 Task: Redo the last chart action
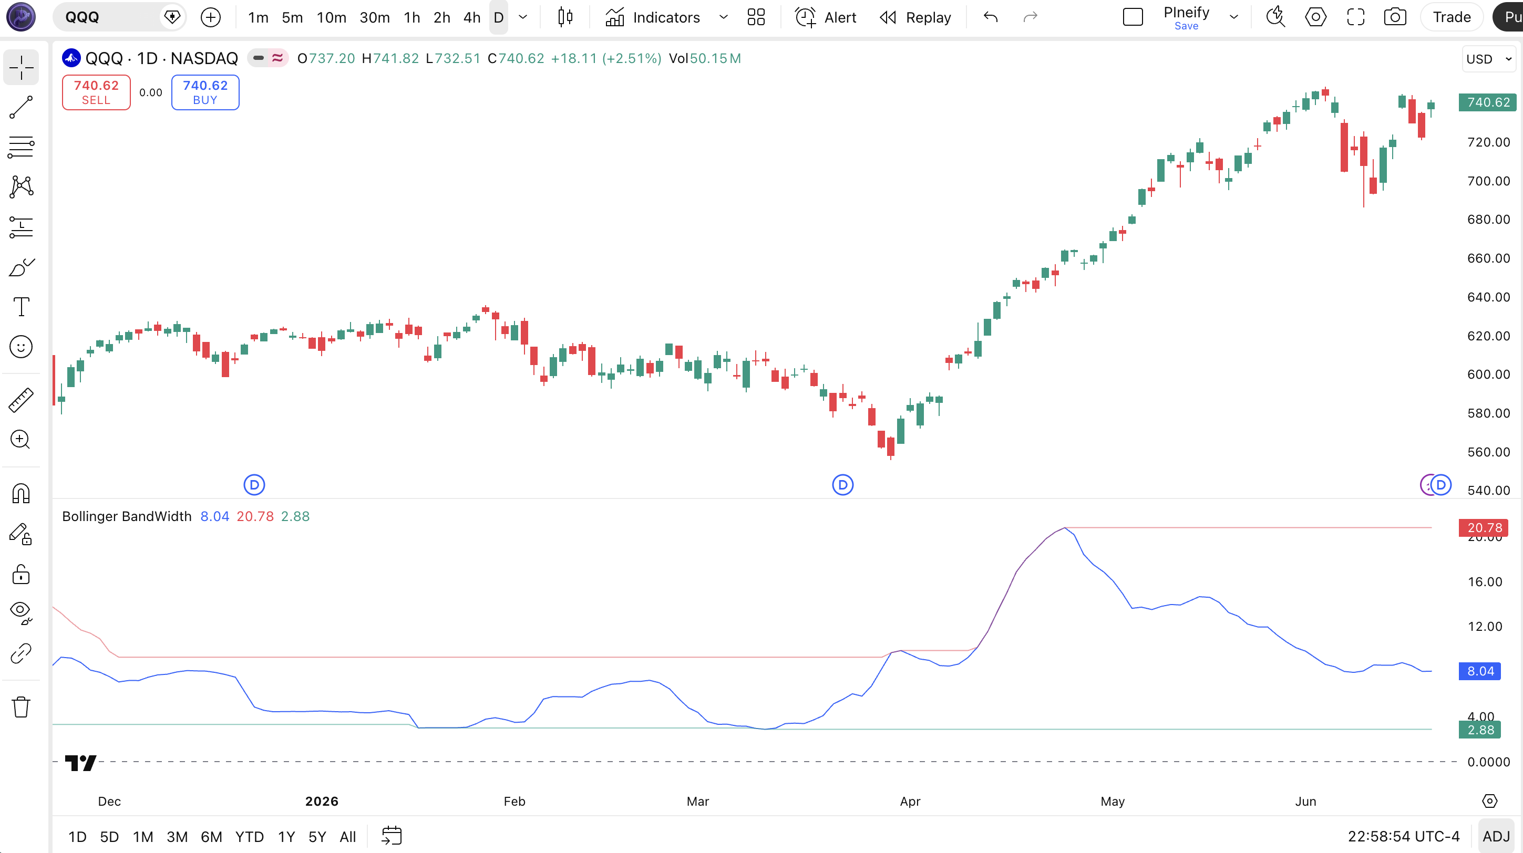point(1031,17)
